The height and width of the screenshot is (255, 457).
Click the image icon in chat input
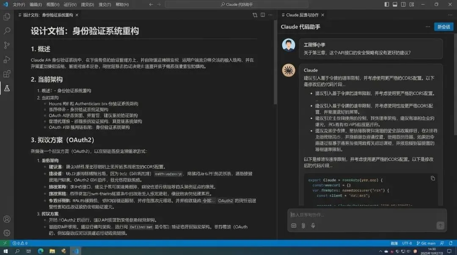[x=294, y=225]
